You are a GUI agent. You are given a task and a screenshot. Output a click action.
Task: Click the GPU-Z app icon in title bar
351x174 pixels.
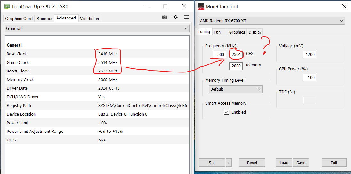click(x=7, y=6)
